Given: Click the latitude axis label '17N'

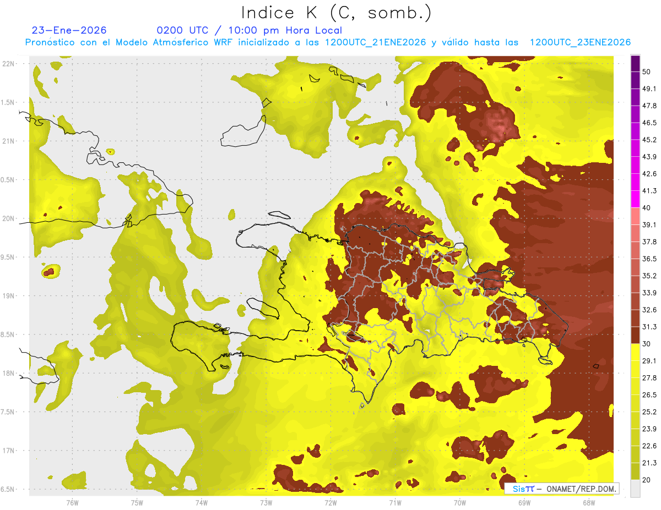Looking at the screenshot, I should point(8,451).
